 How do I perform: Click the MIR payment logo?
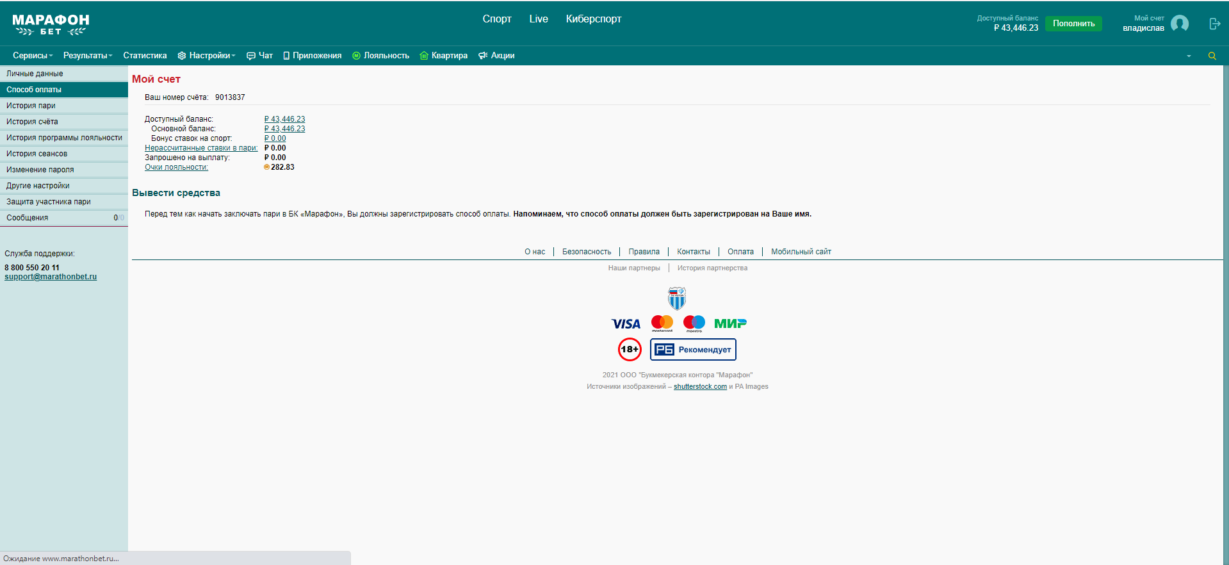[x=730, y=323]
